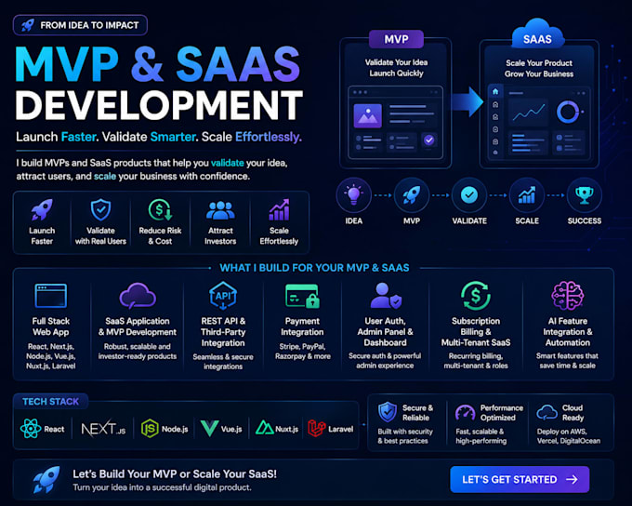Click the text "Built with security & best practices"
The width and height of the screenshot is (632, 506).
point(404,436)
